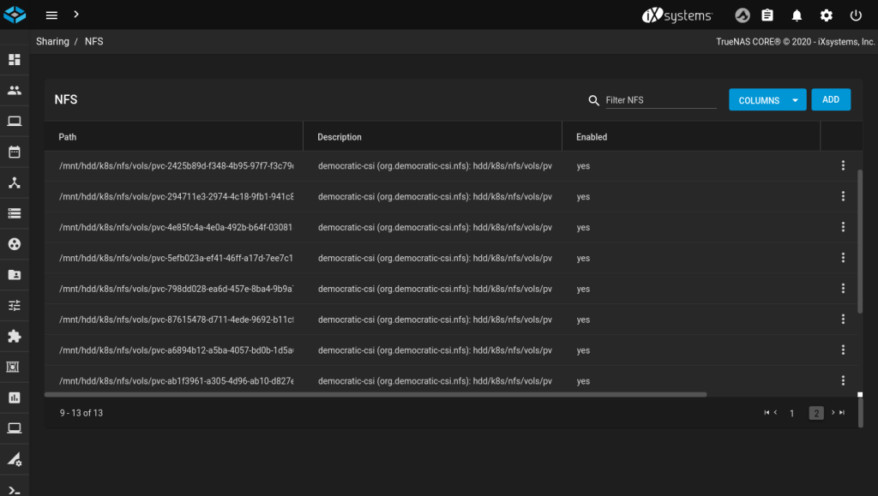Open the three-dot menu for the pvc-798dd028 row
Image resolution: width=878 pixels, height=496 pixels.
pyautogui.click(x=843, y=289)
